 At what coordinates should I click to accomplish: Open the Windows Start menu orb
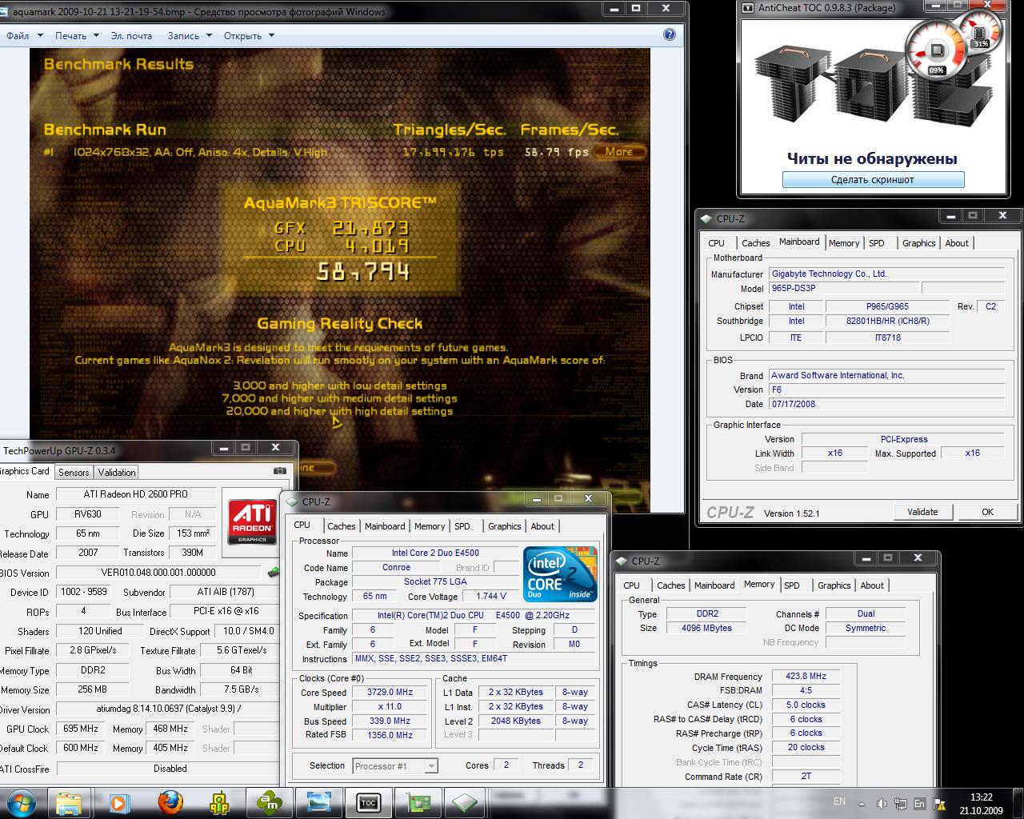coord(20,802)
